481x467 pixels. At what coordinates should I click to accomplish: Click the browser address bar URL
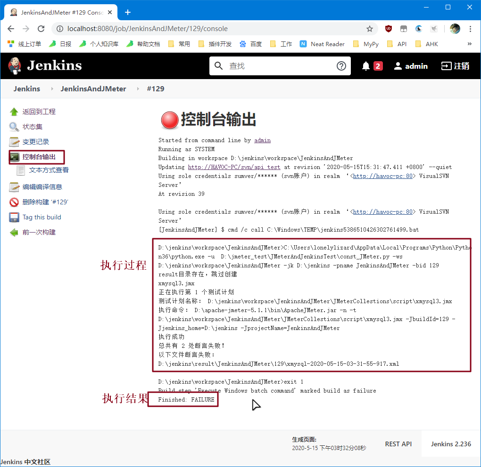point(147,29)
